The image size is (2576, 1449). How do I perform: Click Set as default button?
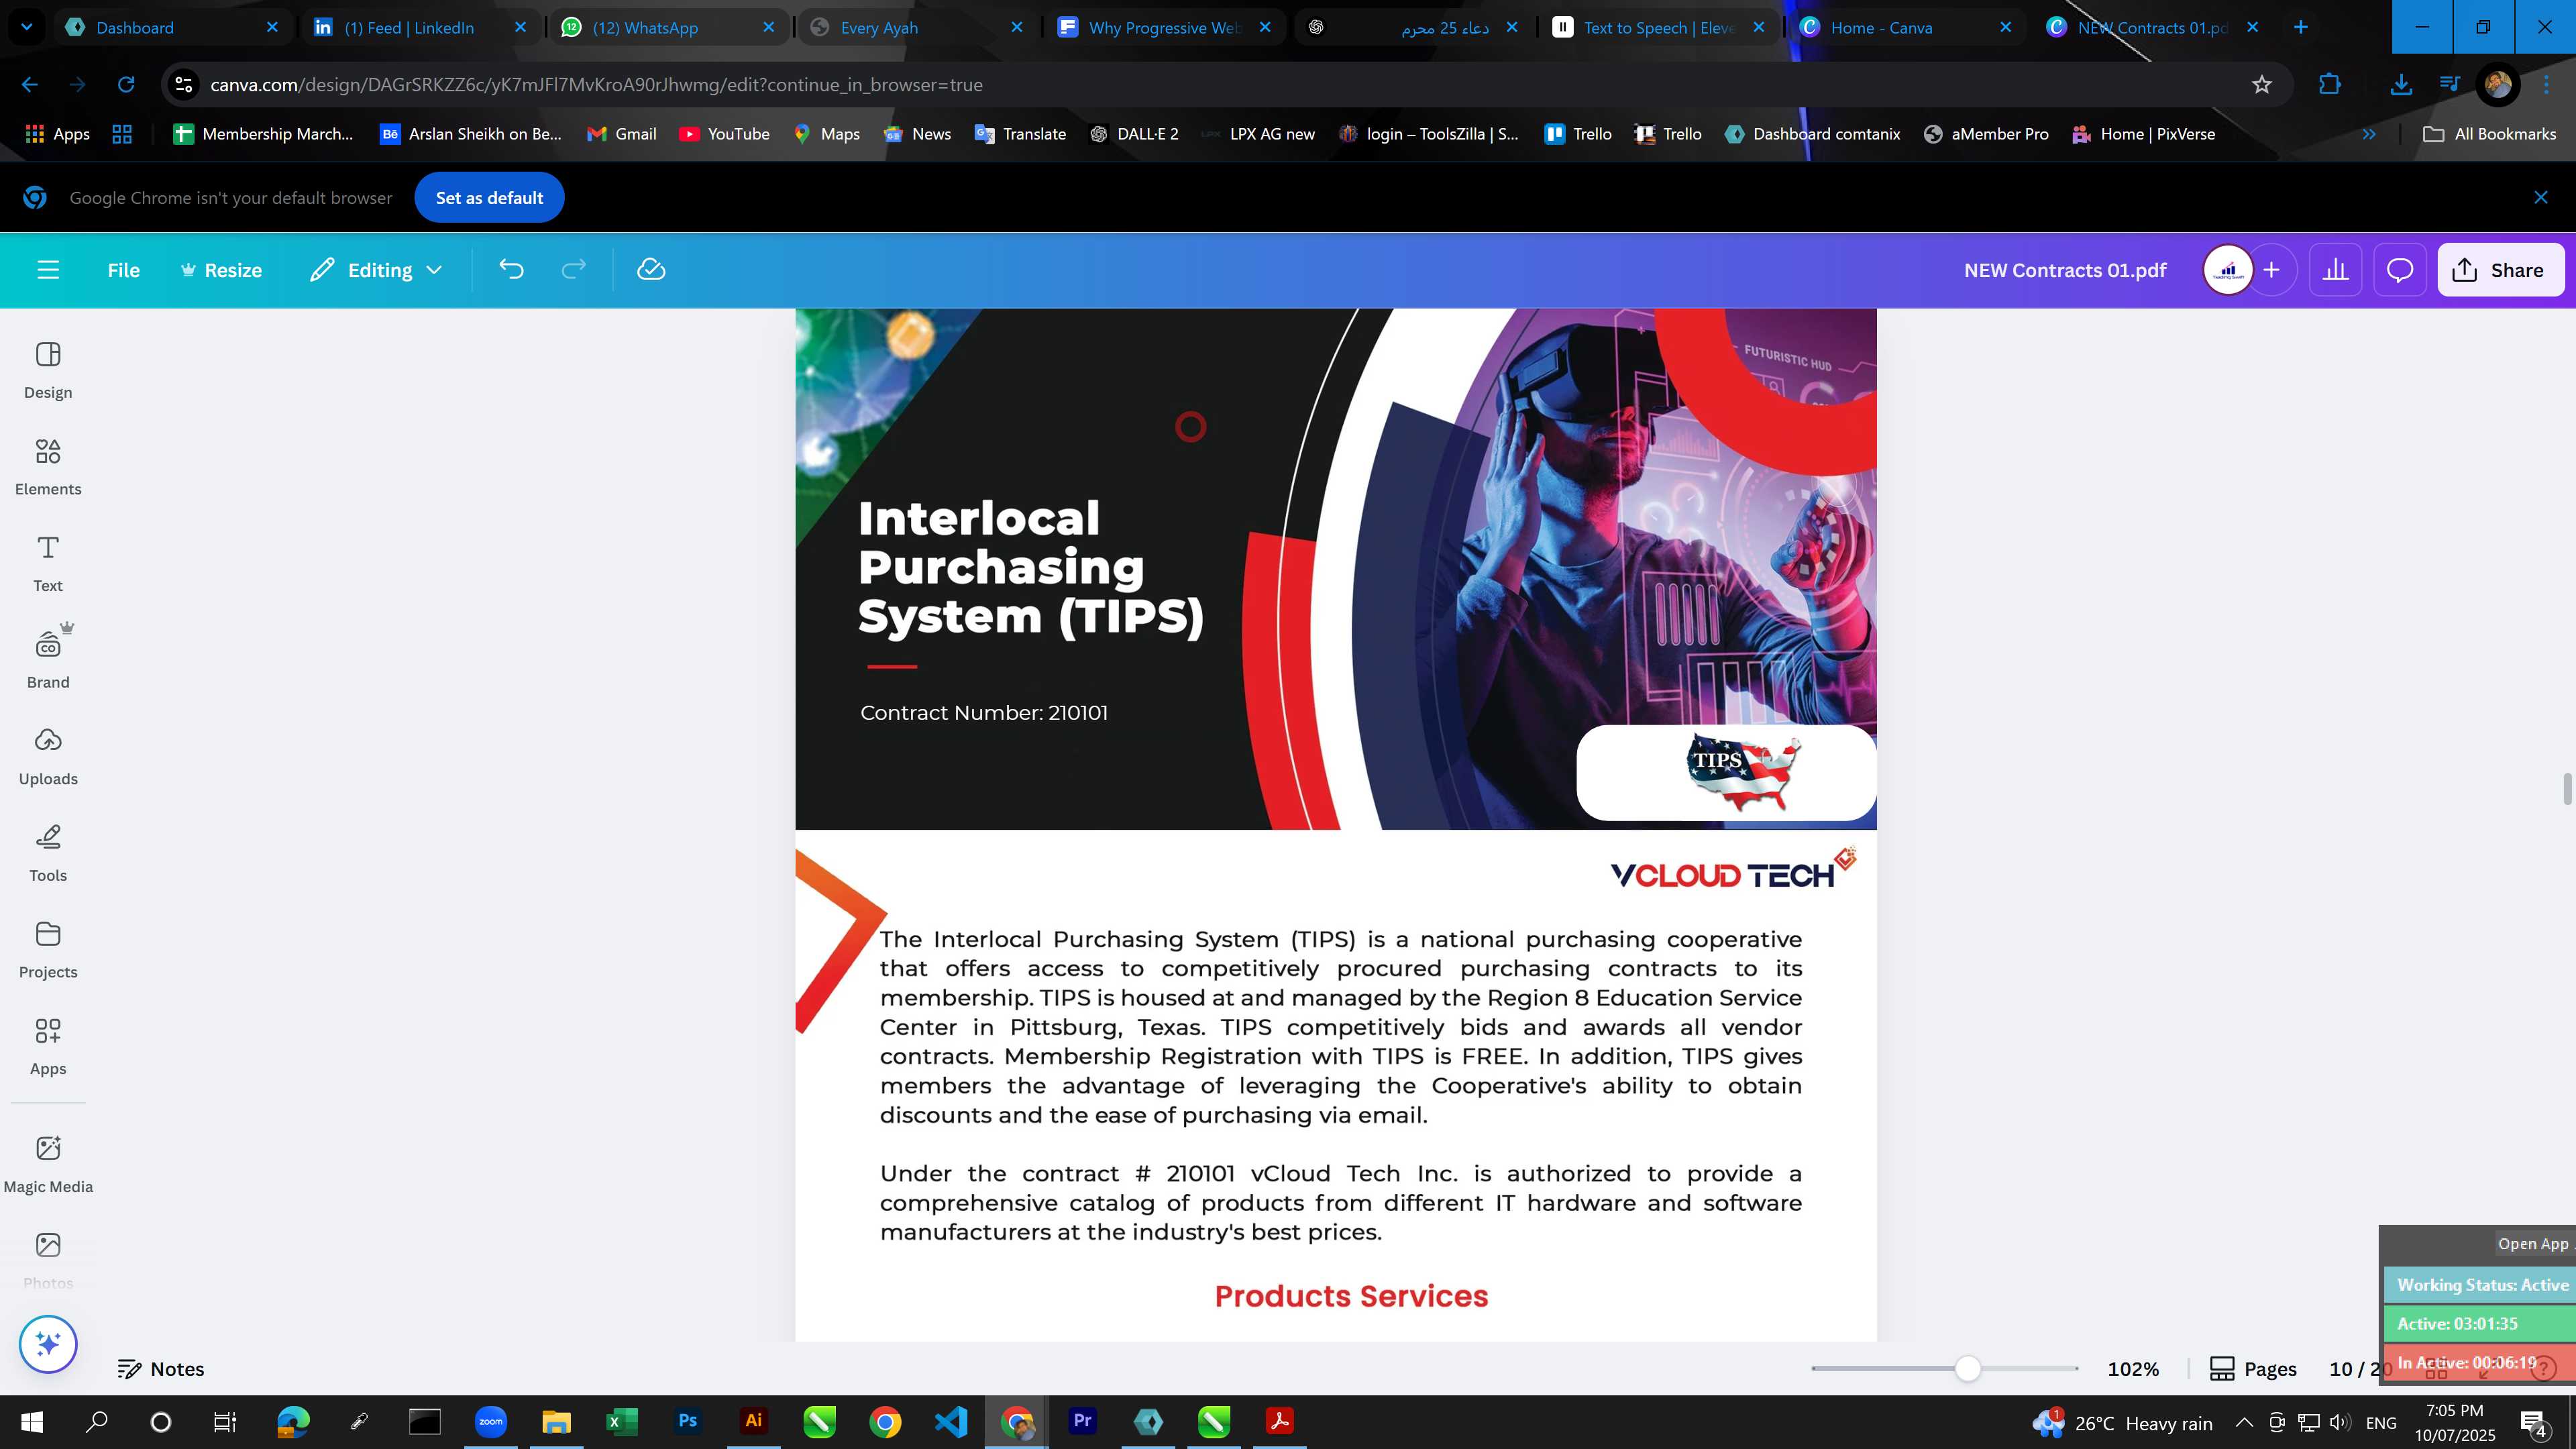point(489,198)
